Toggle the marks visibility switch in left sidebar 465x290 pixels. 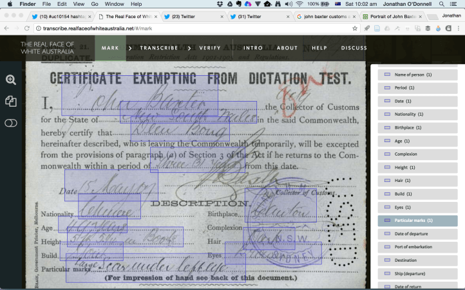11,123
